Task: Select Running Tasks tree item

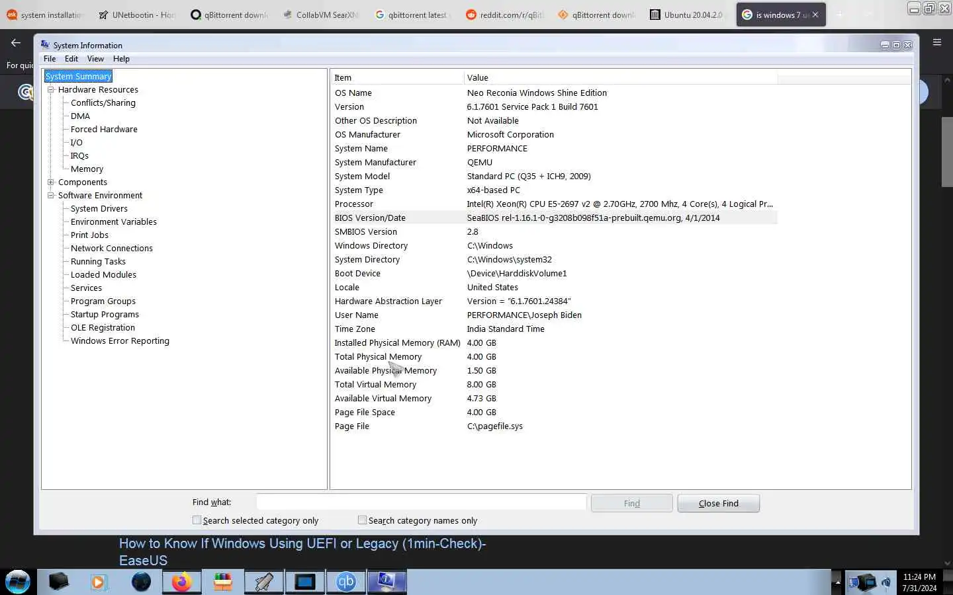Action: 98,262
